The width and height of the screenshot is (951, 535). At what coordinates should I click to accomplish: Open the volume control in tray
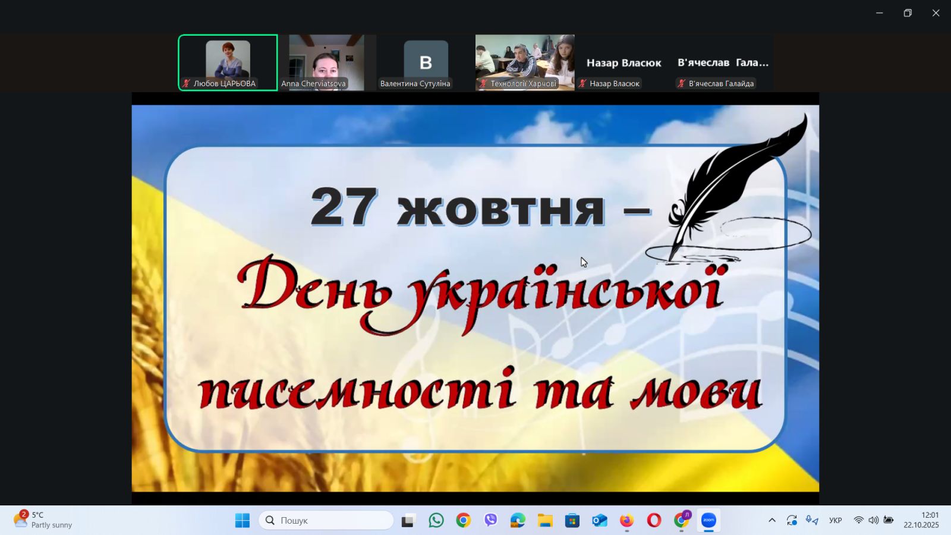(x=873, y=521)
